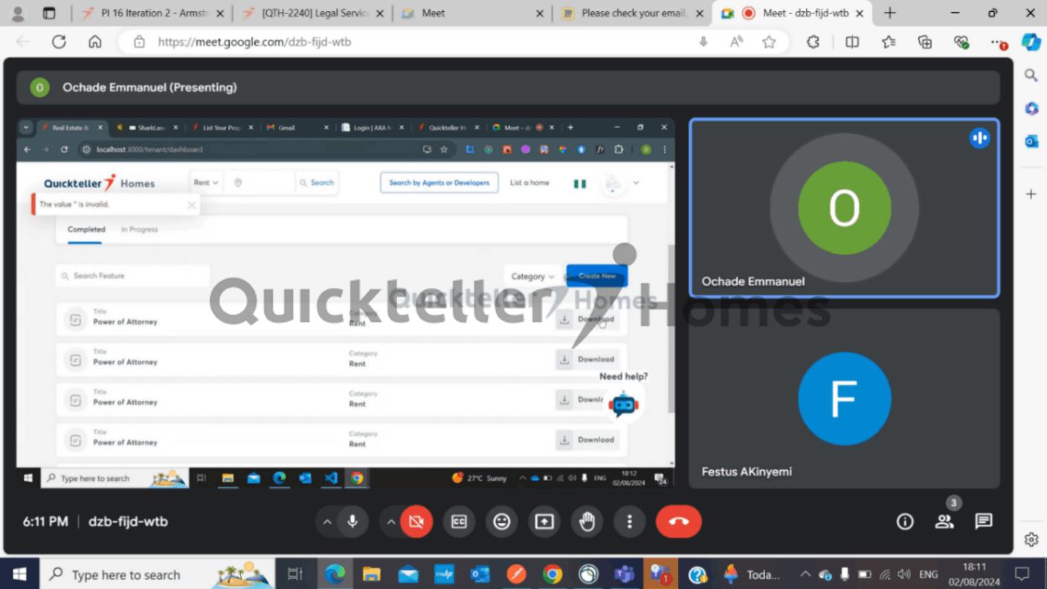Open more options three-dot menu
Screen dimensions: 1047x589
pyautogui.click(x=629, y=522)
